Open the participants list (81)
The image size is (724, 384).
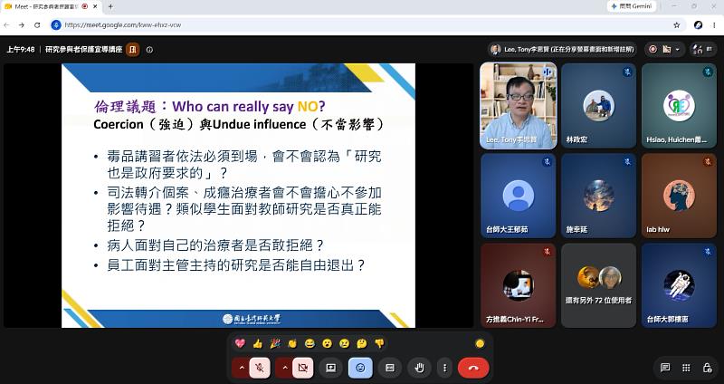click(x=703, y=49)
